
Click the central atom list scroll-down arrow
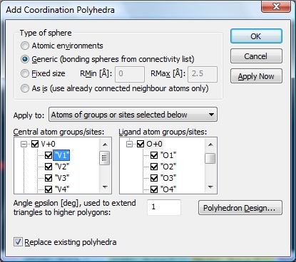coord(105,187)
